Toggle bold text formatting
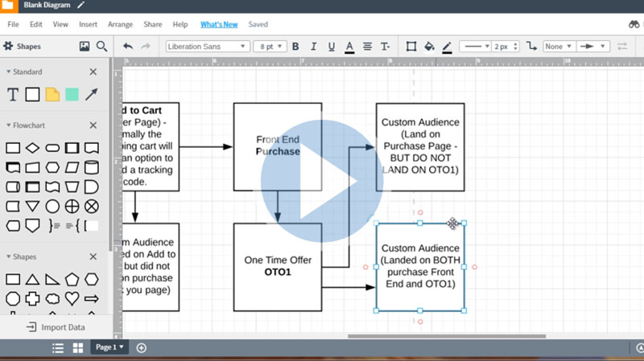Viewport: 644px width, 361px height. (x=295, y=47)
